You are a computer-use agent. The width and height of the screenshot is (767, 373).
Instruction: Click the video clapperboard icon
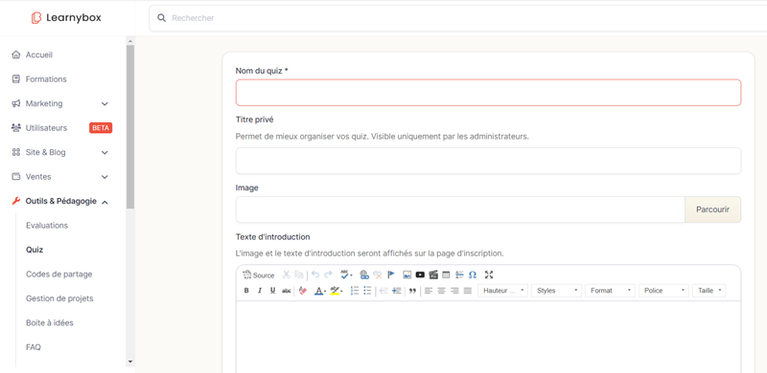click(x=433, y=274)
